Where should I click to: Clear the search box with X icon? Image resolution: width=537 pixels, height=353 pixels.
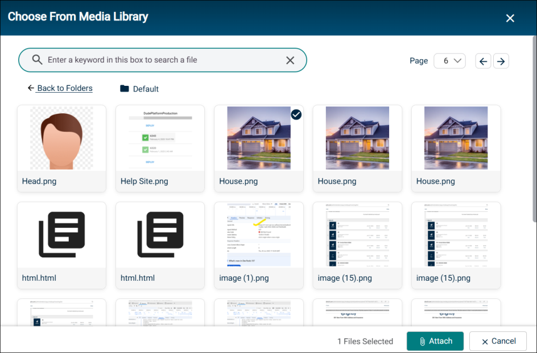[x=290, y=60]
